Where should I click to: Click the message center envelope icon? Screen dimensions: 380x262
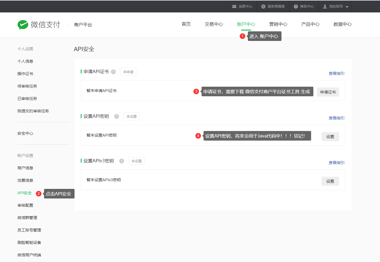click(x=234, y=6)
